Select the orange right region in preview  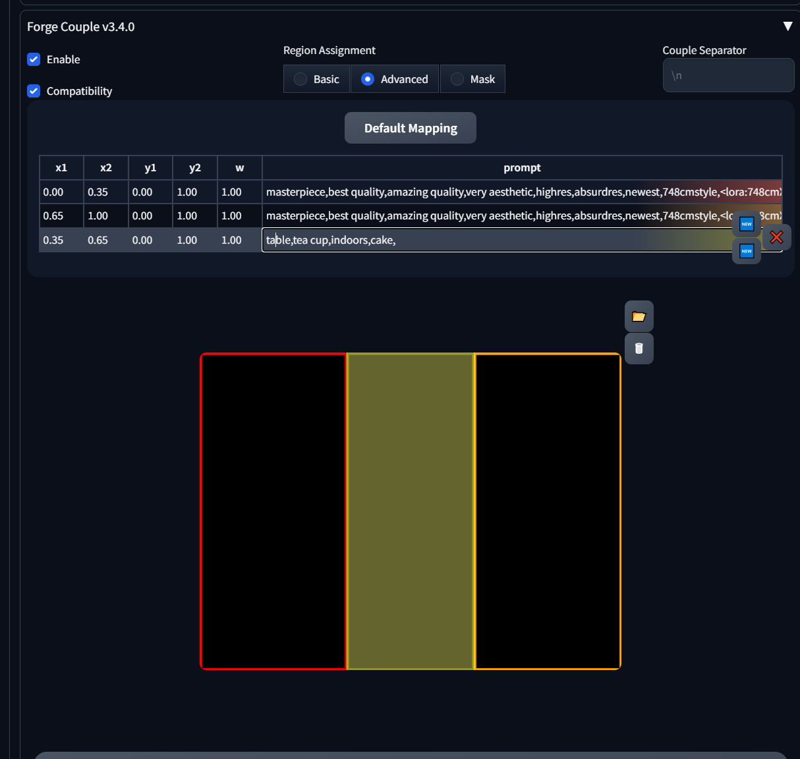tap(548, 511)
